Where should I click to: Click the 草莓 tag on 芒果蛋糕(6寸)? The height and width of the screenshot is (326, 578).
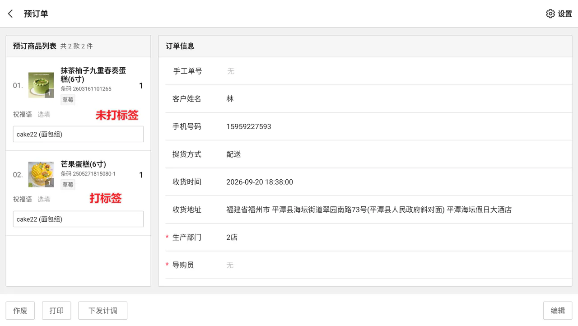point(68,185)
